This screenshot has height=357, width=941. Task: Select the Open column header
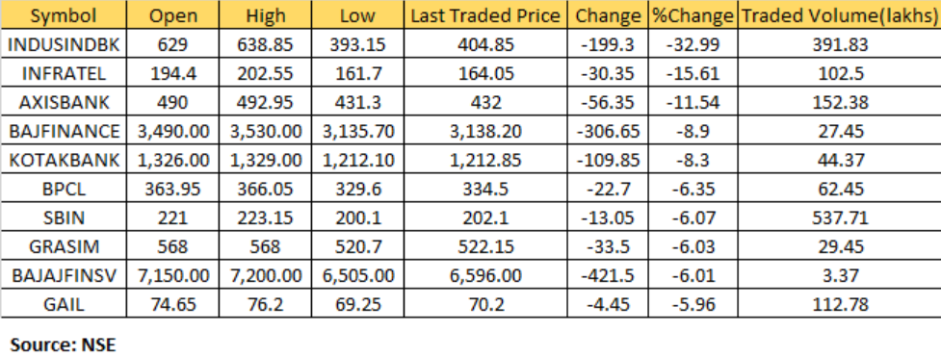(x=172, y=15)
